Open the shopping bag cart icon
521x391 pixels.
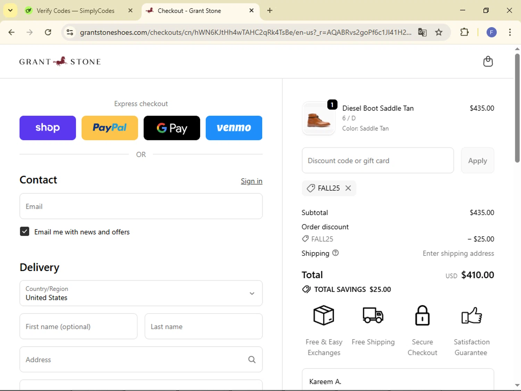point(488,61)
